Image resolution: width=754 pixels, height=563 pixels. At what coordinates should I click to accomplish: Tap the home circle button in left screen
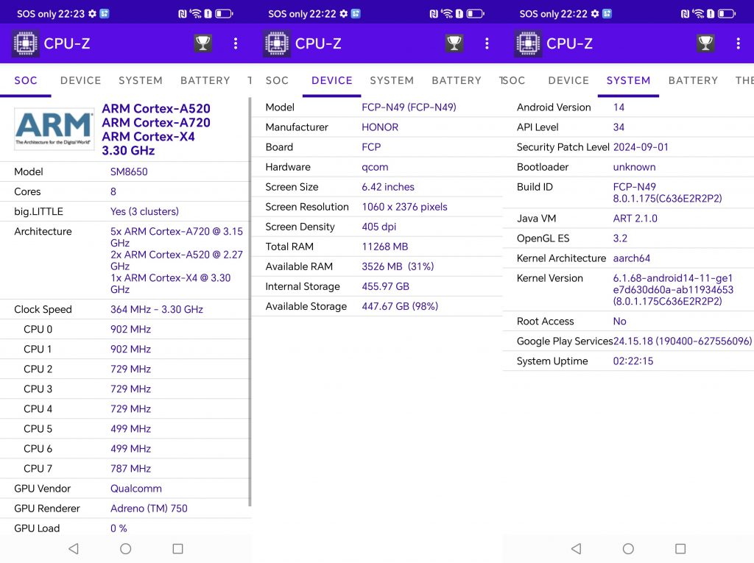coord(125,548)
